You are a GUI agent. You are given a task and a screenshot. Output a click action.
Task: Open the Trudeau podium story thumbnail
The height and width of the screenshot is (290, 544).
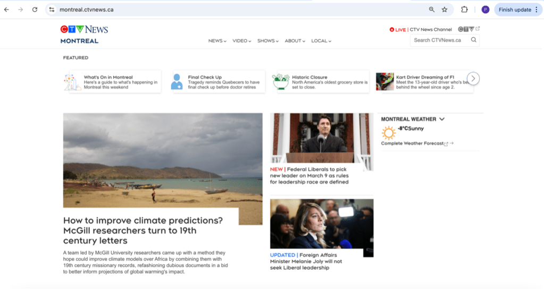point(321,141)
